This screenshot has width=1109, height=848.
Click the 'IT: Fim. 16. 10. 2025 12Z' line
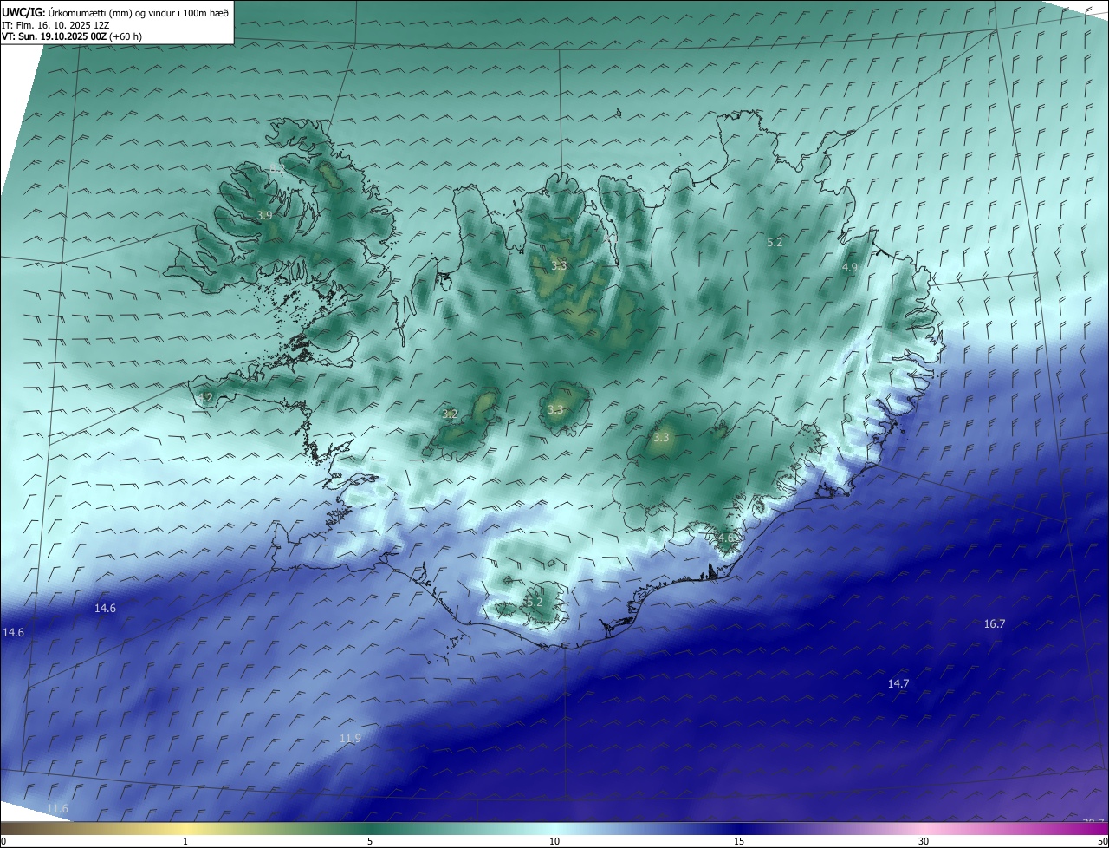point(55,25)
